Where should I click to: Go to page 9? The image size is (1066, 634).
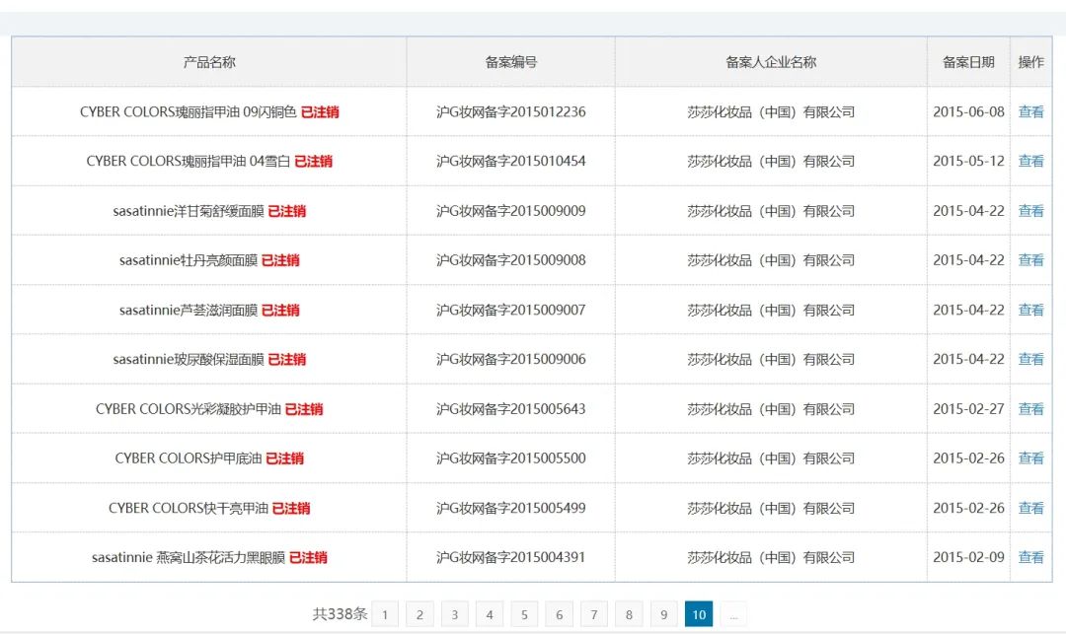[x=664, y=614]
